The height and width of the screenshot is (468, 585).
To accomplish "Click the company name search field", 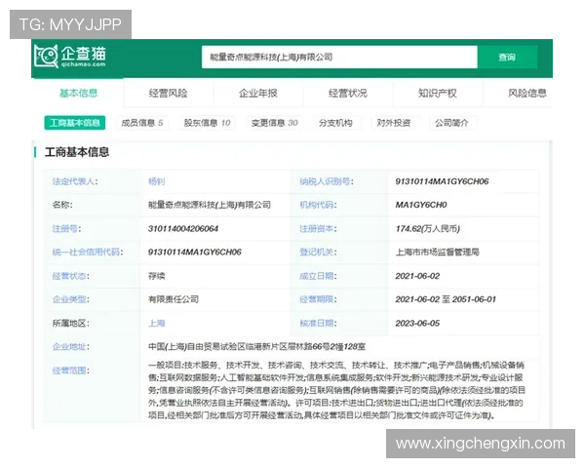I will click(x=339, y=58).
